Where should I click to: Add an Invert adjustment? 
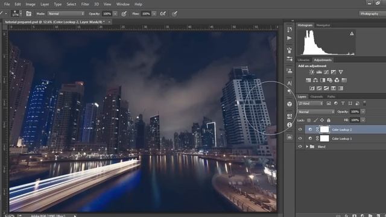pyautogui.click(x=312, y=89)
